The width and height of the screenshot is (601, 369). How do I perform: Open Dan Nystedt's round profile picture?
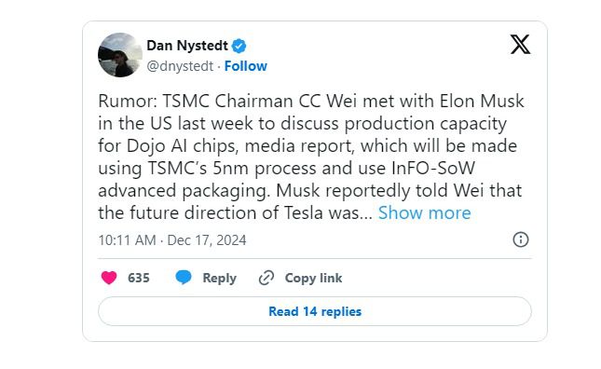point(120,55)
